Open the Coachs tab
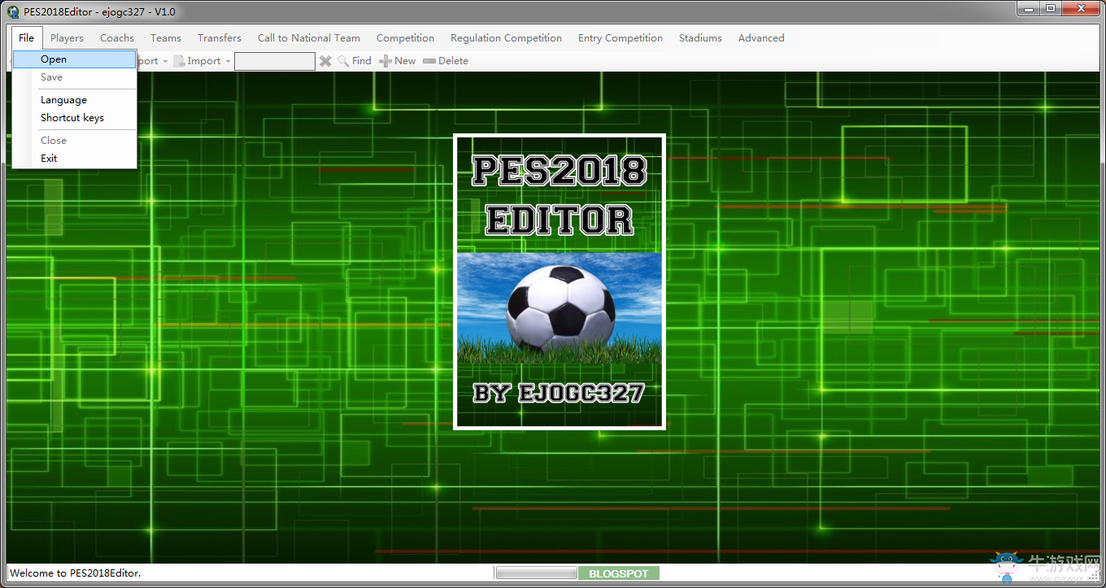Image resolution: width=1106 pixels, height=588 pixels. coord(117,37)
